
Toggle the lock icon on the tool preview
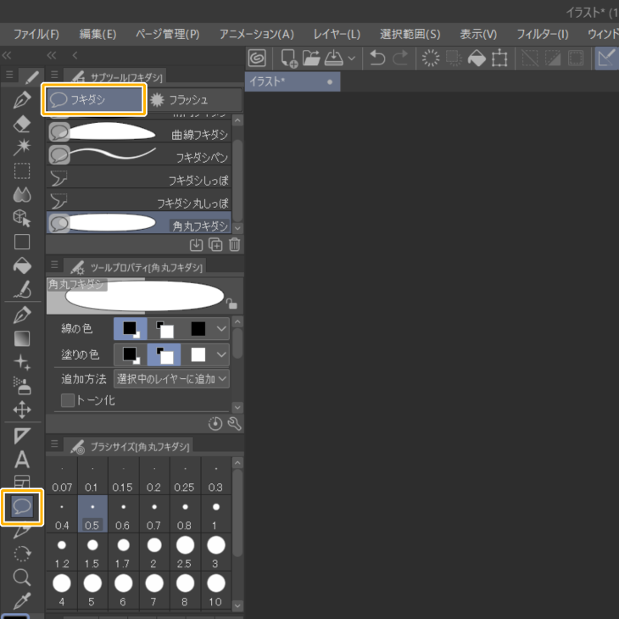tap(231, 304)
